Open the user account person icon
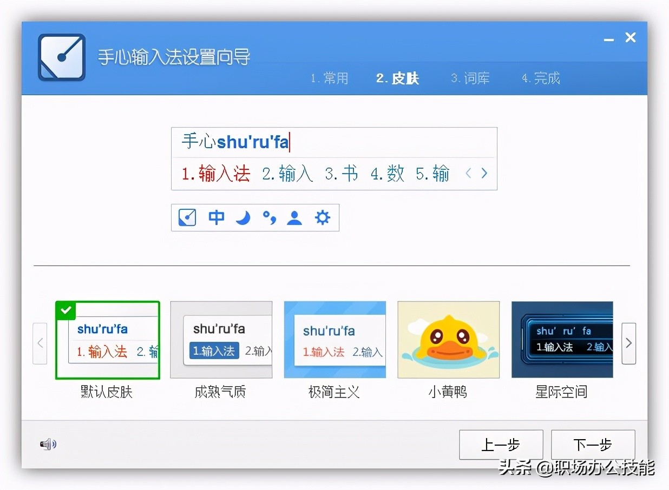The width and height of the screenshot is (669, 490). point(294,218)
